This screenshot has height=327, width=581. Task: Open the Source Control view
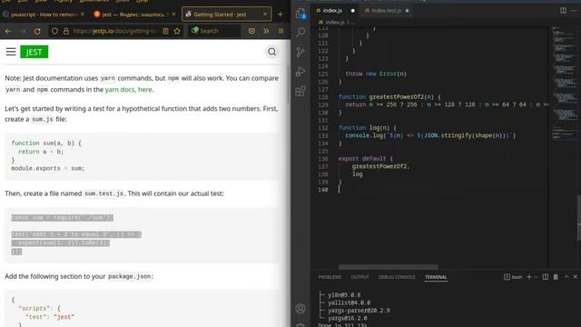point(300,52)
